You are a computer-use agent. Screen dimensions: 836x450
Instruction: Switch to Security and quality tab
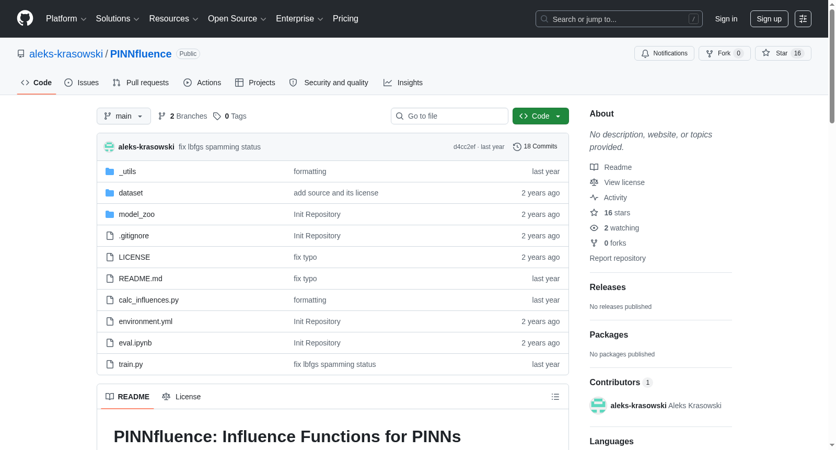tap(329, 83)
